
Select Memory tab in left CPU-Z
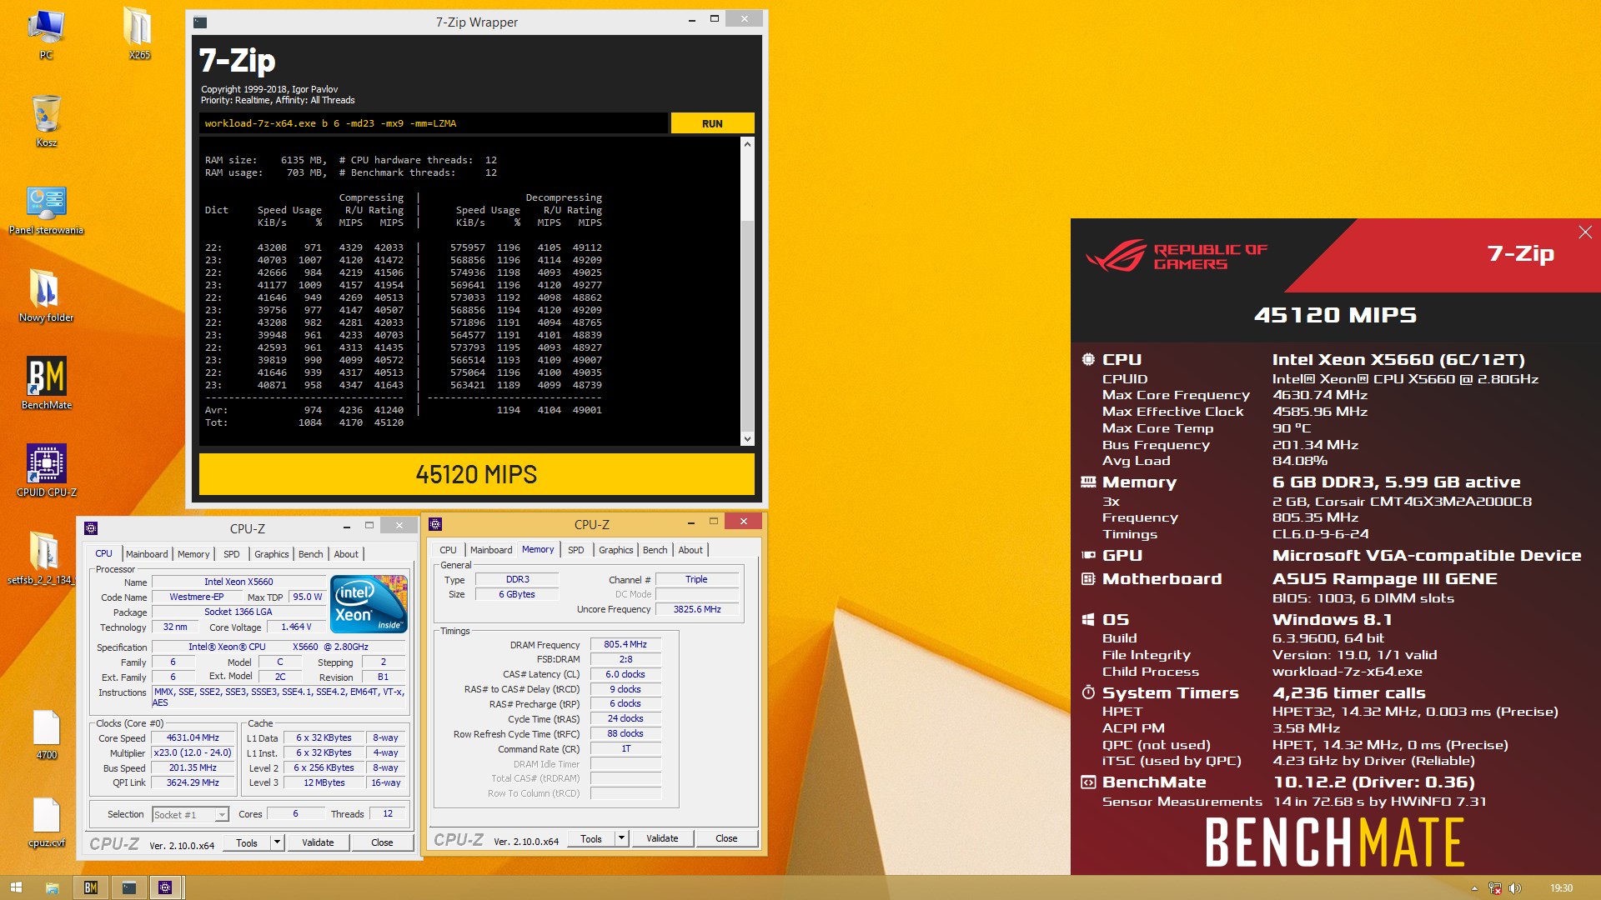pos(193,554)
